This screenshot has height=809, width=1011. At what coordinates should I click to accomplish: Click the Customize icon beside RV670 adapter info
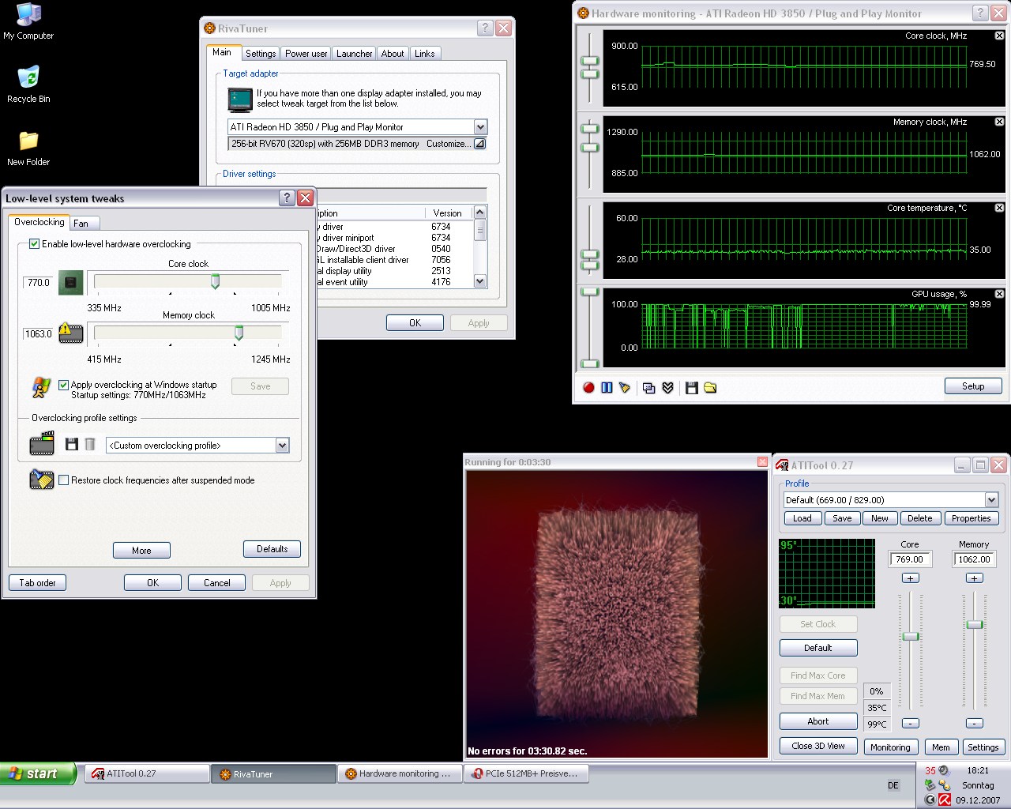[479, 144]
